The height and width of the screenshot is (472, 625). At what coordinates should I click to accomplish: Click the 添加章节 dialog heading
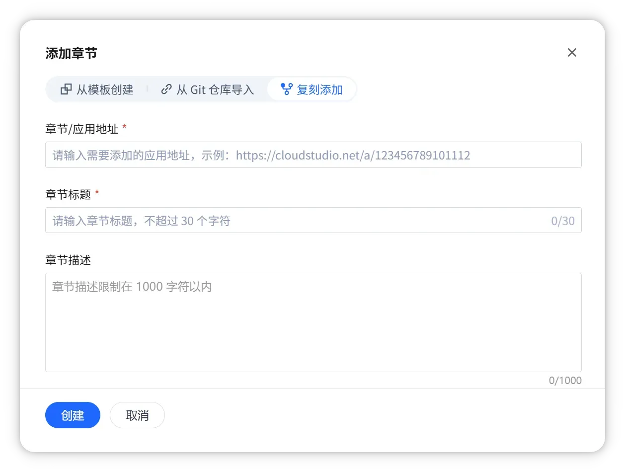pyautogui.click(x=71, y=54)
